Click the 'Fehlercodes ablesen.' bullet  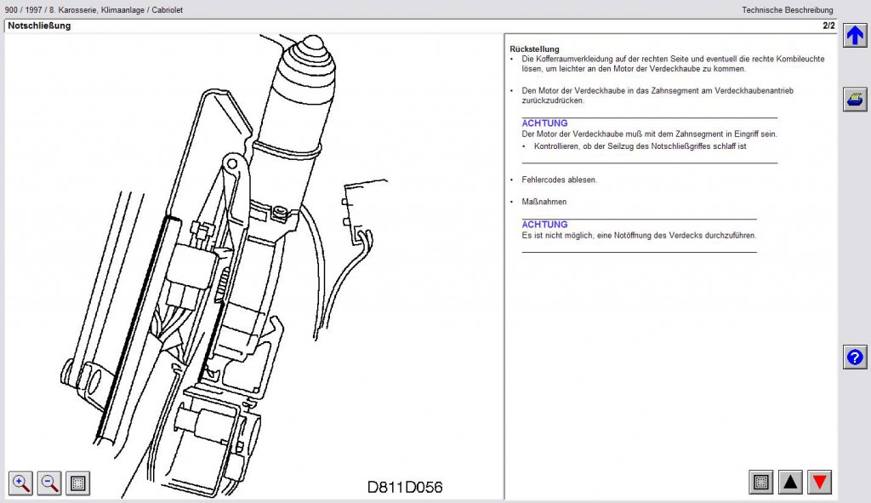560,180
